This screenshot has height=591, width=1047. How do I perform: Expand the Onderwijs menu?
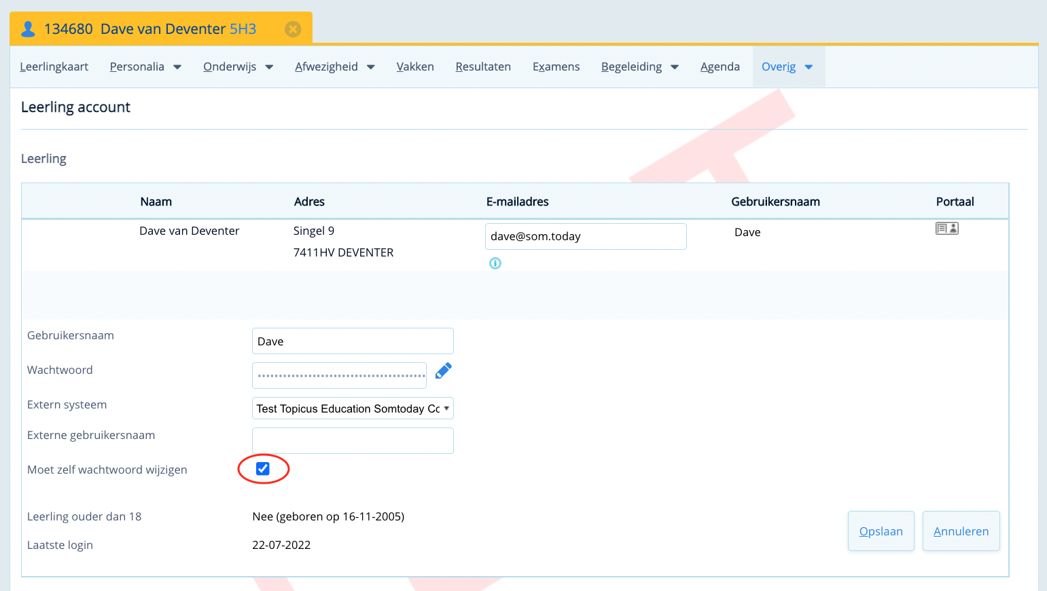[x=238, y=66]
